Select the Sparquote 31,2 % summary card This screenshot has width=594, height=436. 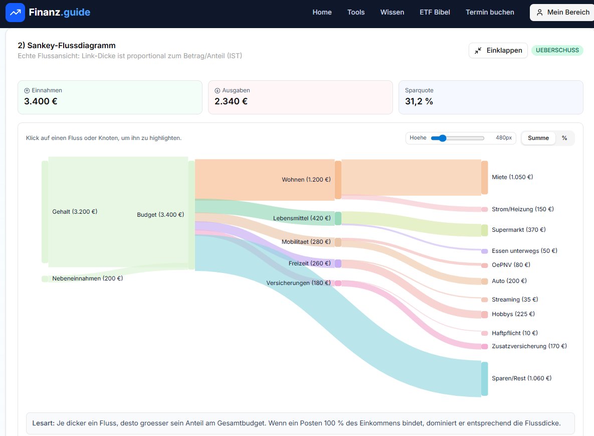[x=491, y=97]
